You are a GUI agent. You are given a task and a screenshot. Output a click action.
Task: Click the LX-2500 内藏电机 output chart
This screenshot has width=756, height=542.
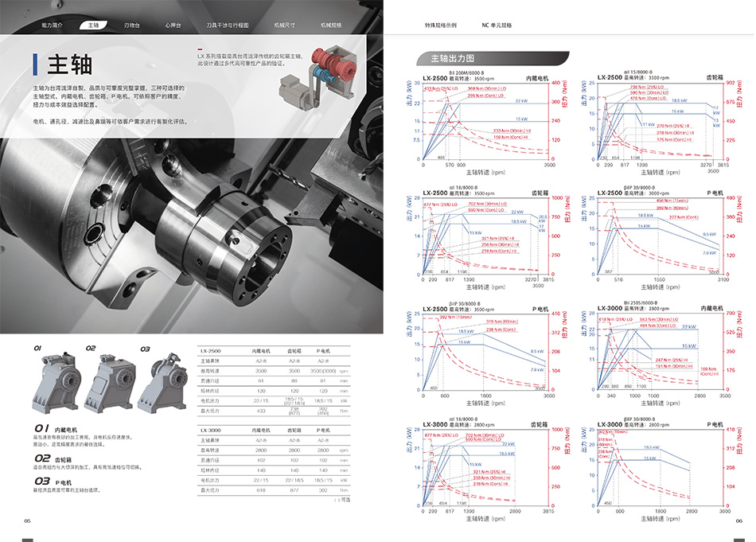tap(487, 123)
